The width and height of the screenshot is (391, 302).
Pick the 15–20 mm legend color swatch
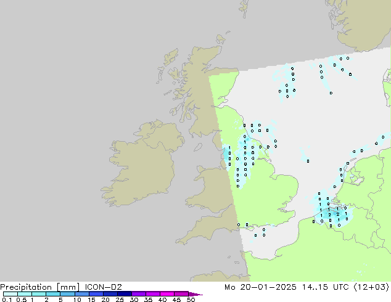click(x=96, y=294)
